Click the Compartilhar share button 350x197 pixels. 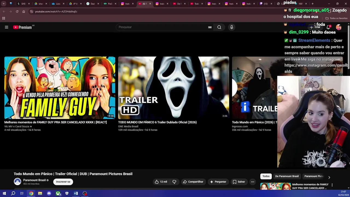point(193,182)
